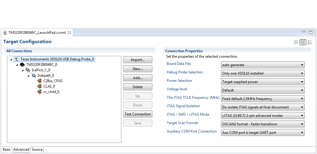Open the Power Selection dropdown
This screenshot has width=317, height=154.
click(x=263, y=82)
